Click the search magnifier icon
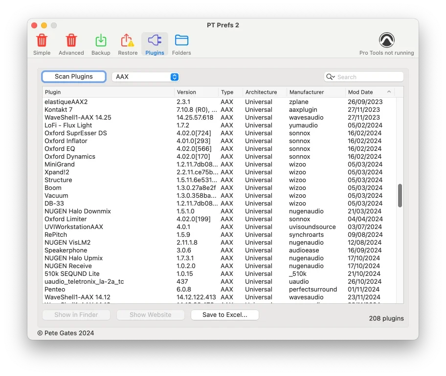This screenshot has width=446, height=376. pyautogui.click(x=330, y=77)
